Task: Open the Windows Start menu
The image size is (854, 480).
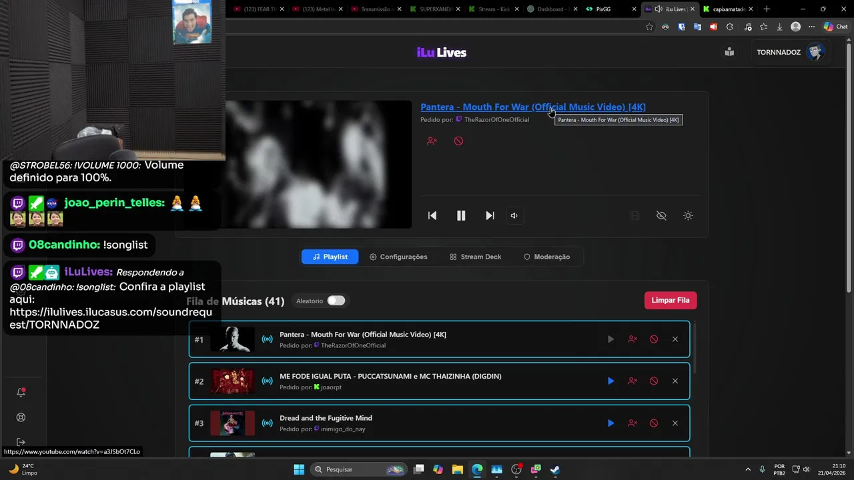Action: coord(299,469)
